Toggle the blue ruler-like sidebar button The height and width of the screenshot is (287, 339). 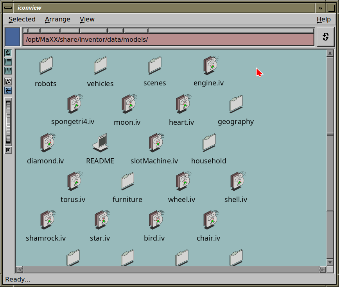point(8,90)
